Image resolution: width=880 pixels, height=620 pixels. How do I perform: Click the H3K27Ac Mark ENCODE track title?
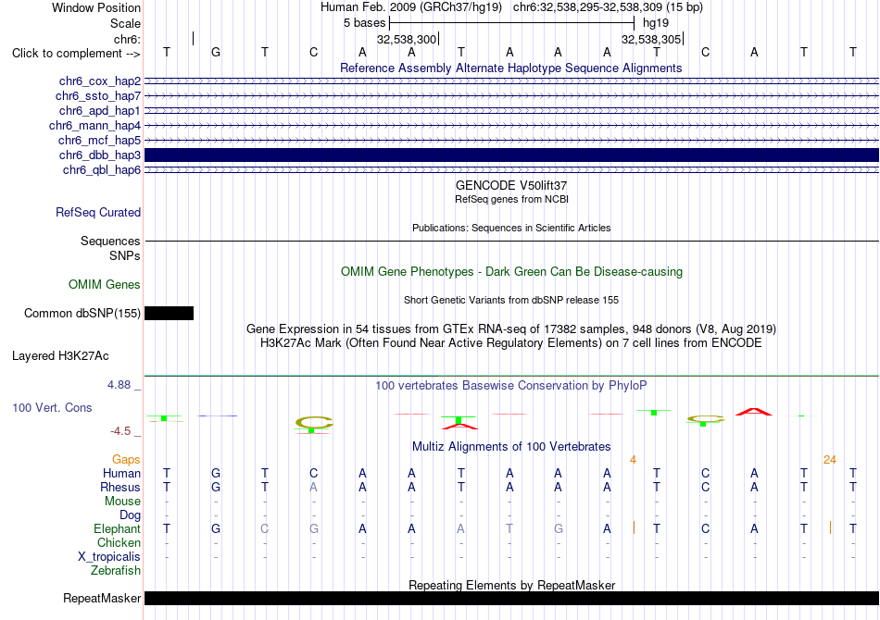(511, 343)
